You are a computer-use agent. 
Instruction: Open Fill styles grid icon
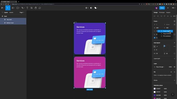(171, 72)
